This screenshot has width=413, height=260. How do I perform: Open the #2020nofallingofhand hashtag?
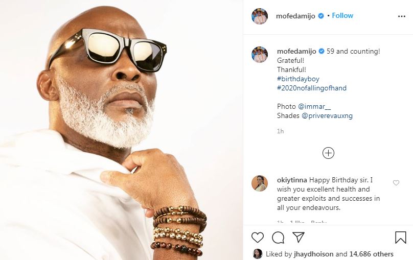point(312,88)
